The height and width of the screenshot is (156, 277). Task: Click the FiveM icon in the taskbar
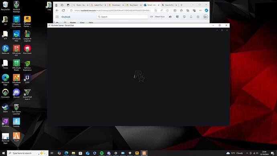coord(144,153)
